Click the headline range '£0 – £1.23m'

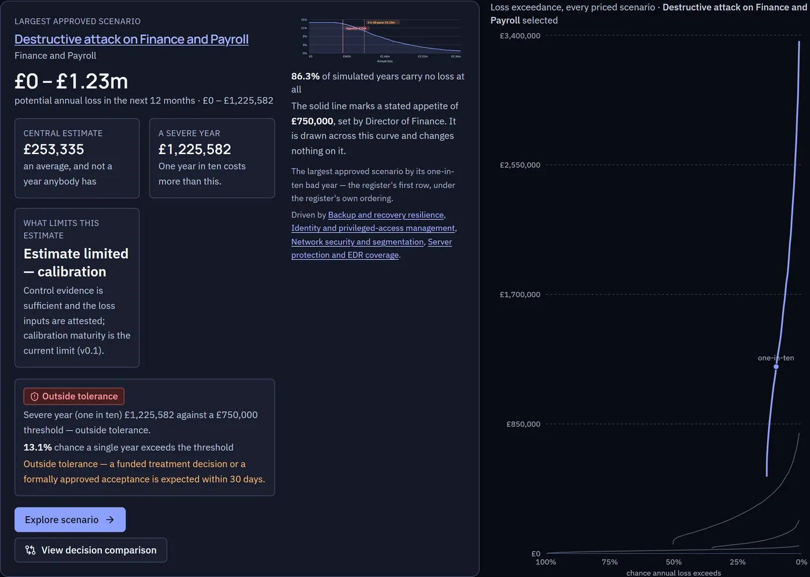pyautogui.click(x=71, y=81)
